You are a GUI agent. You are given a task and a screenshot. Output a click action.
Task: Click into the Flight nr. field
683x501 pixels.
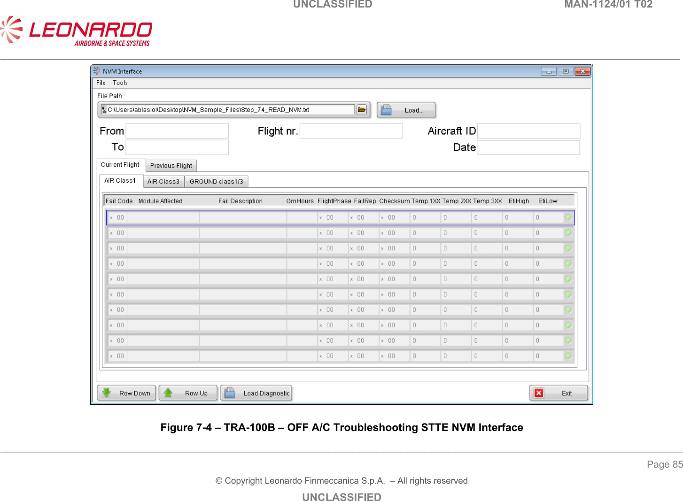[x=351, y=131]
